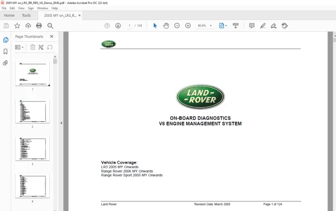Close the Page Thumbnails panel

(52, 36)
